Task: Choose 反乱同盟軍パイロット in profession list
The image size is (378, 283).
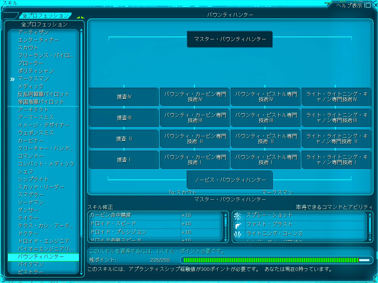Action: [x=44, y=94]
